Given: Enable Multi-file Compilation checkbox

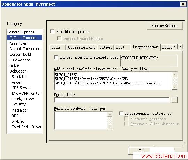Looking at the screenshot, I should (x=52, y=32).
